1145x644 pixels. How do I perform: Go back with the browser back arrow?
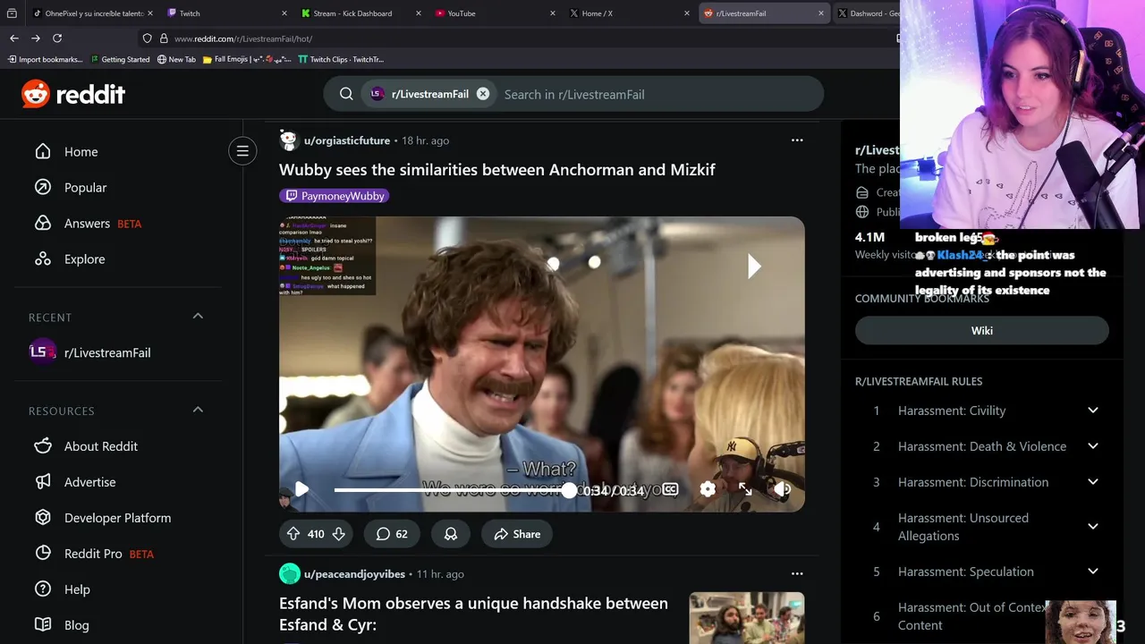13,38
